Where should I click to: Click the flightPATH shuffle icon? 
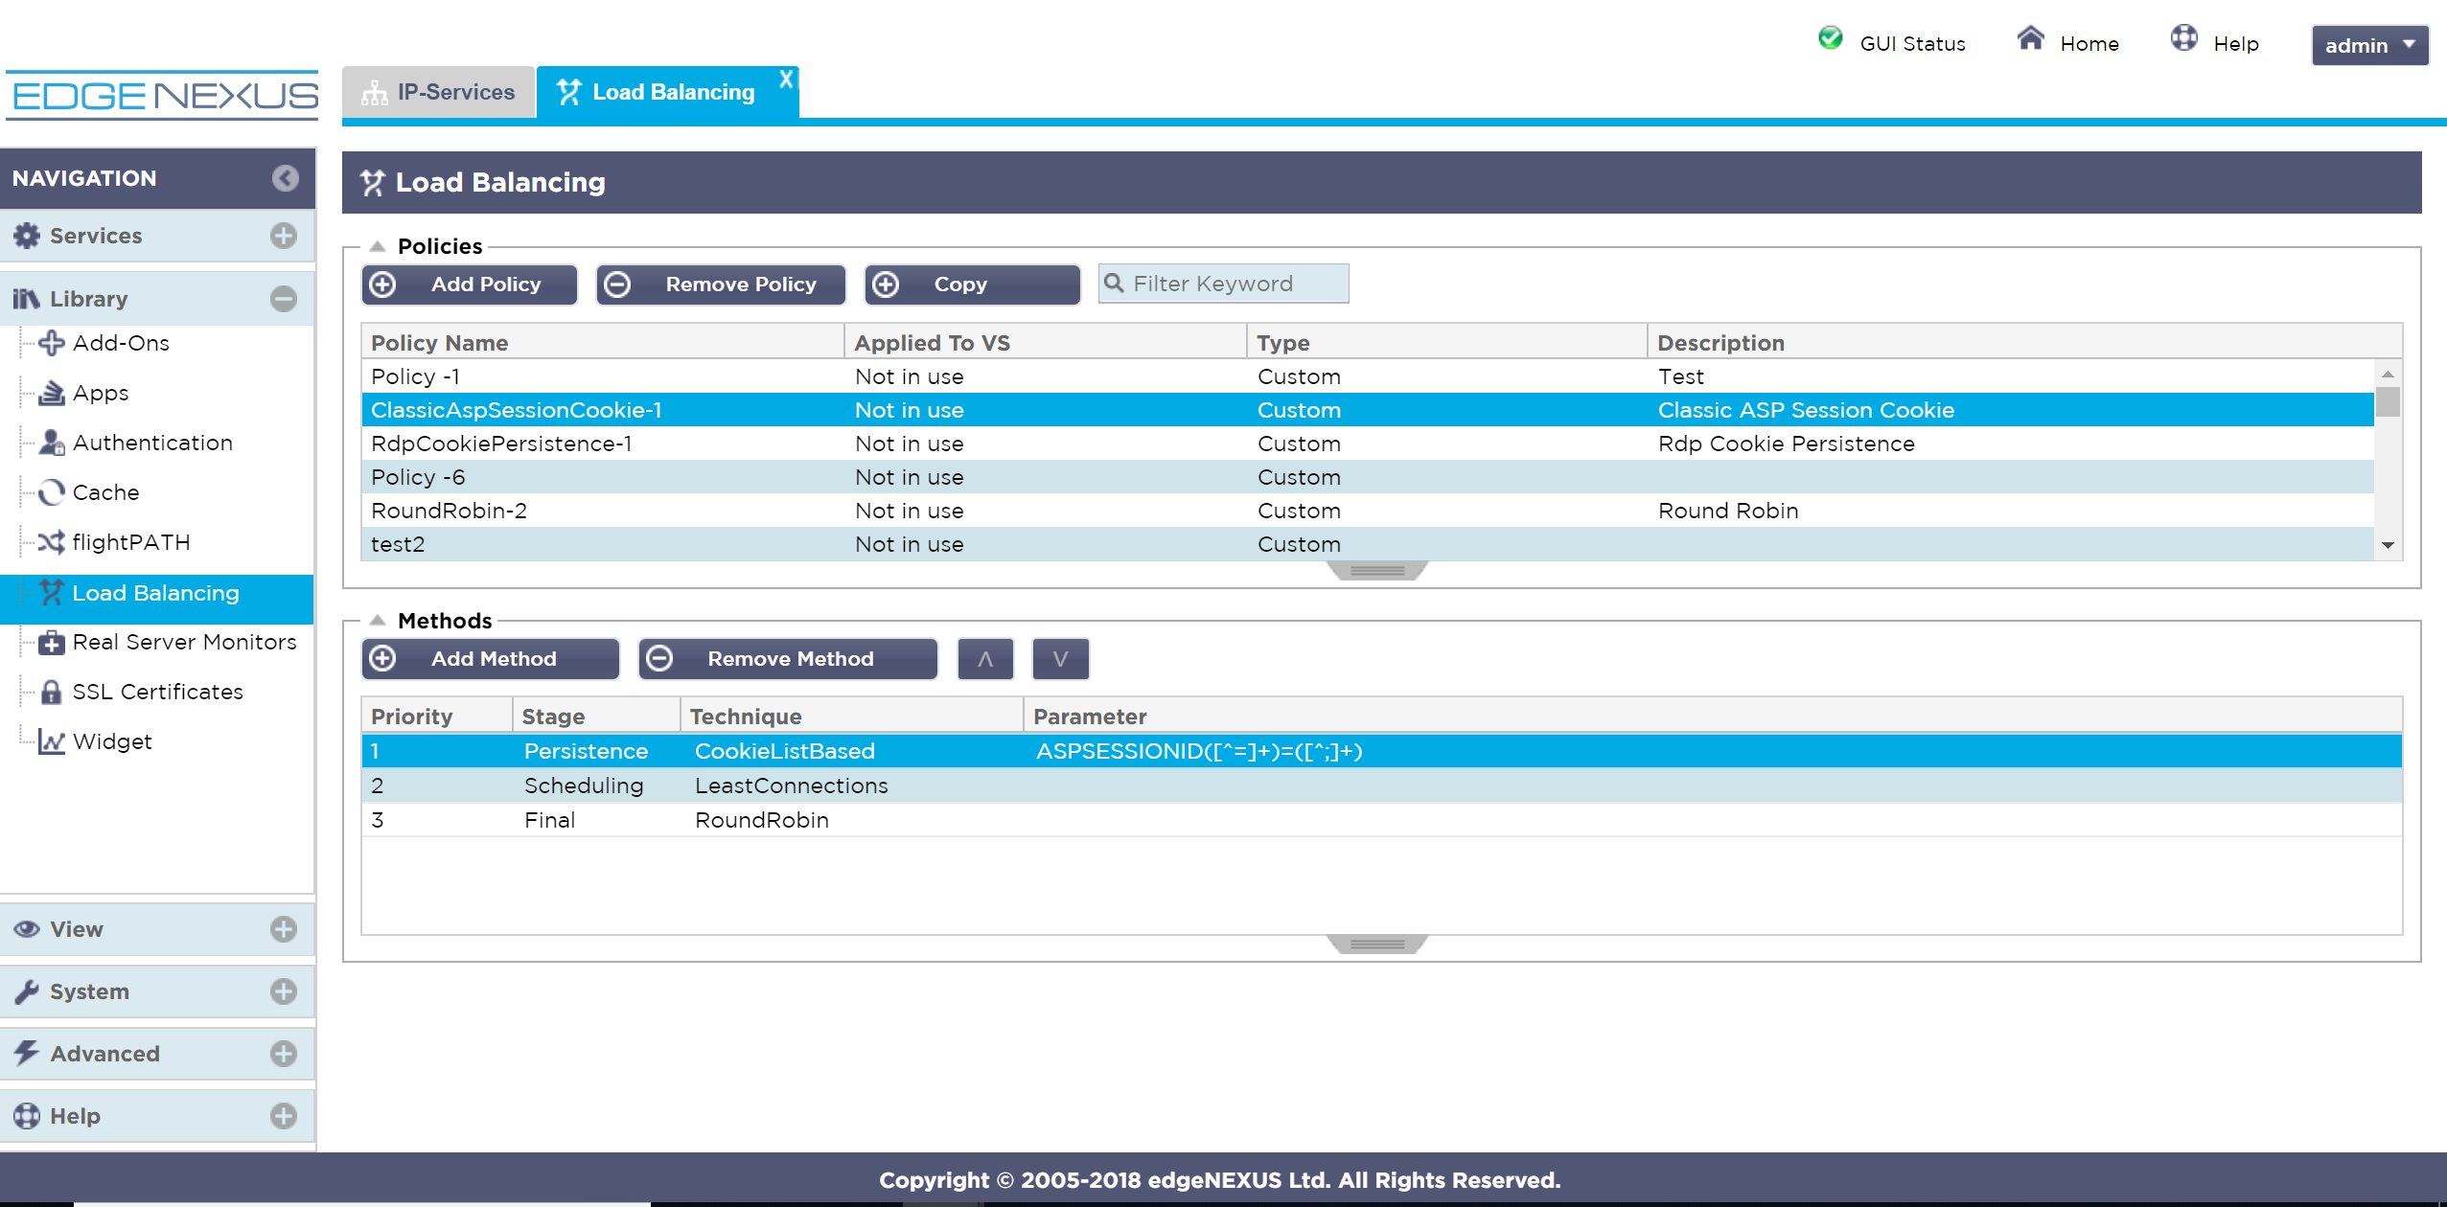click(51, 542)
